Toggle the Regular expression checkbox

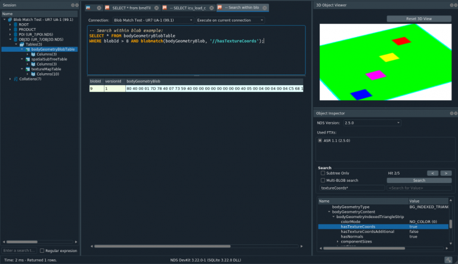tap(42, 251)
